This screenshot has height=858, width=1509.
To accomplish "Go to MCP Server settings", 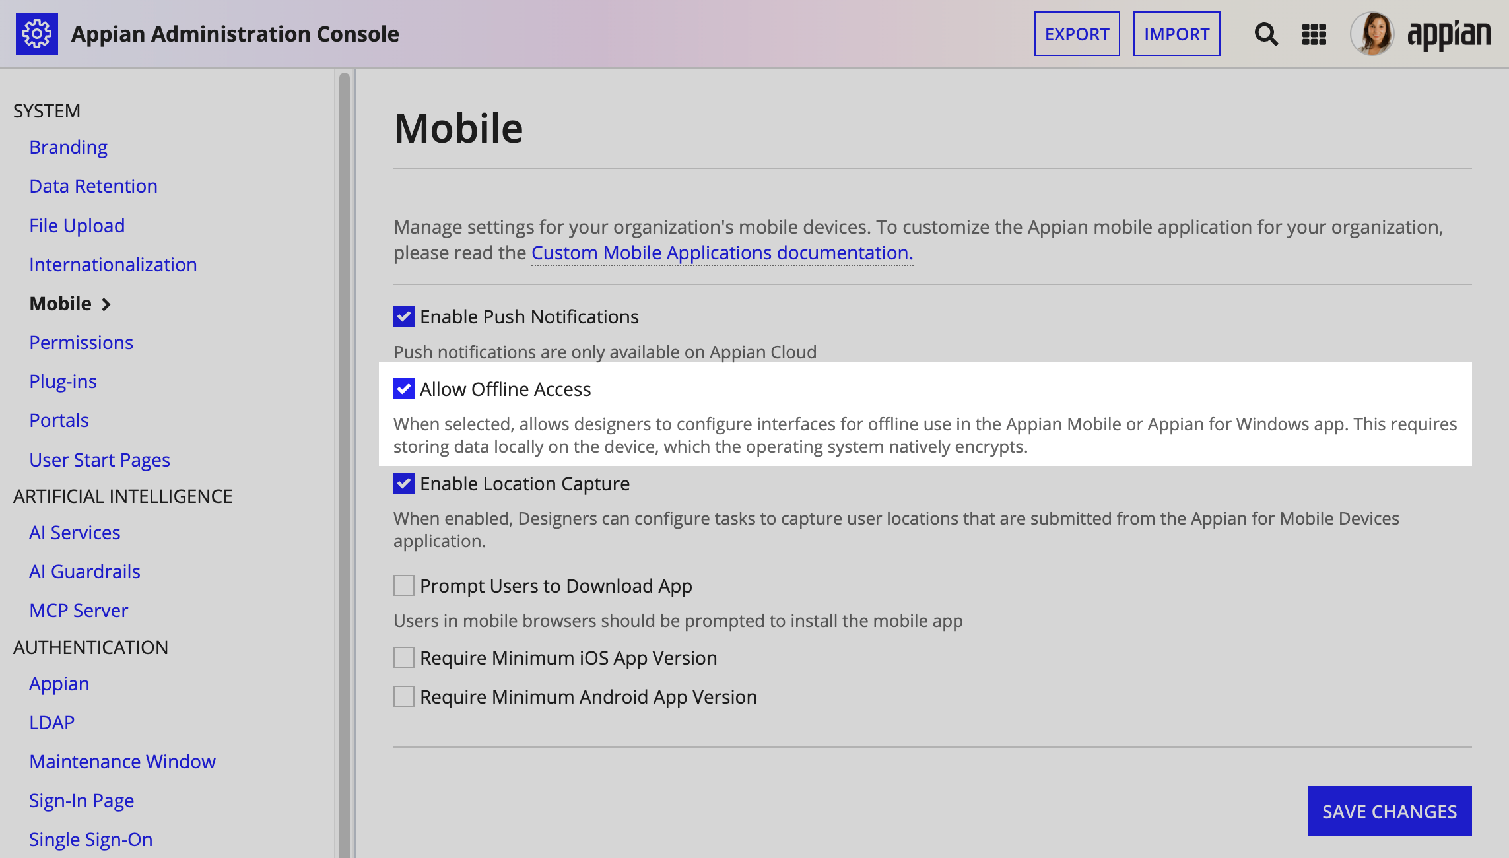I will pyautogui.click(x=79, y=610).
